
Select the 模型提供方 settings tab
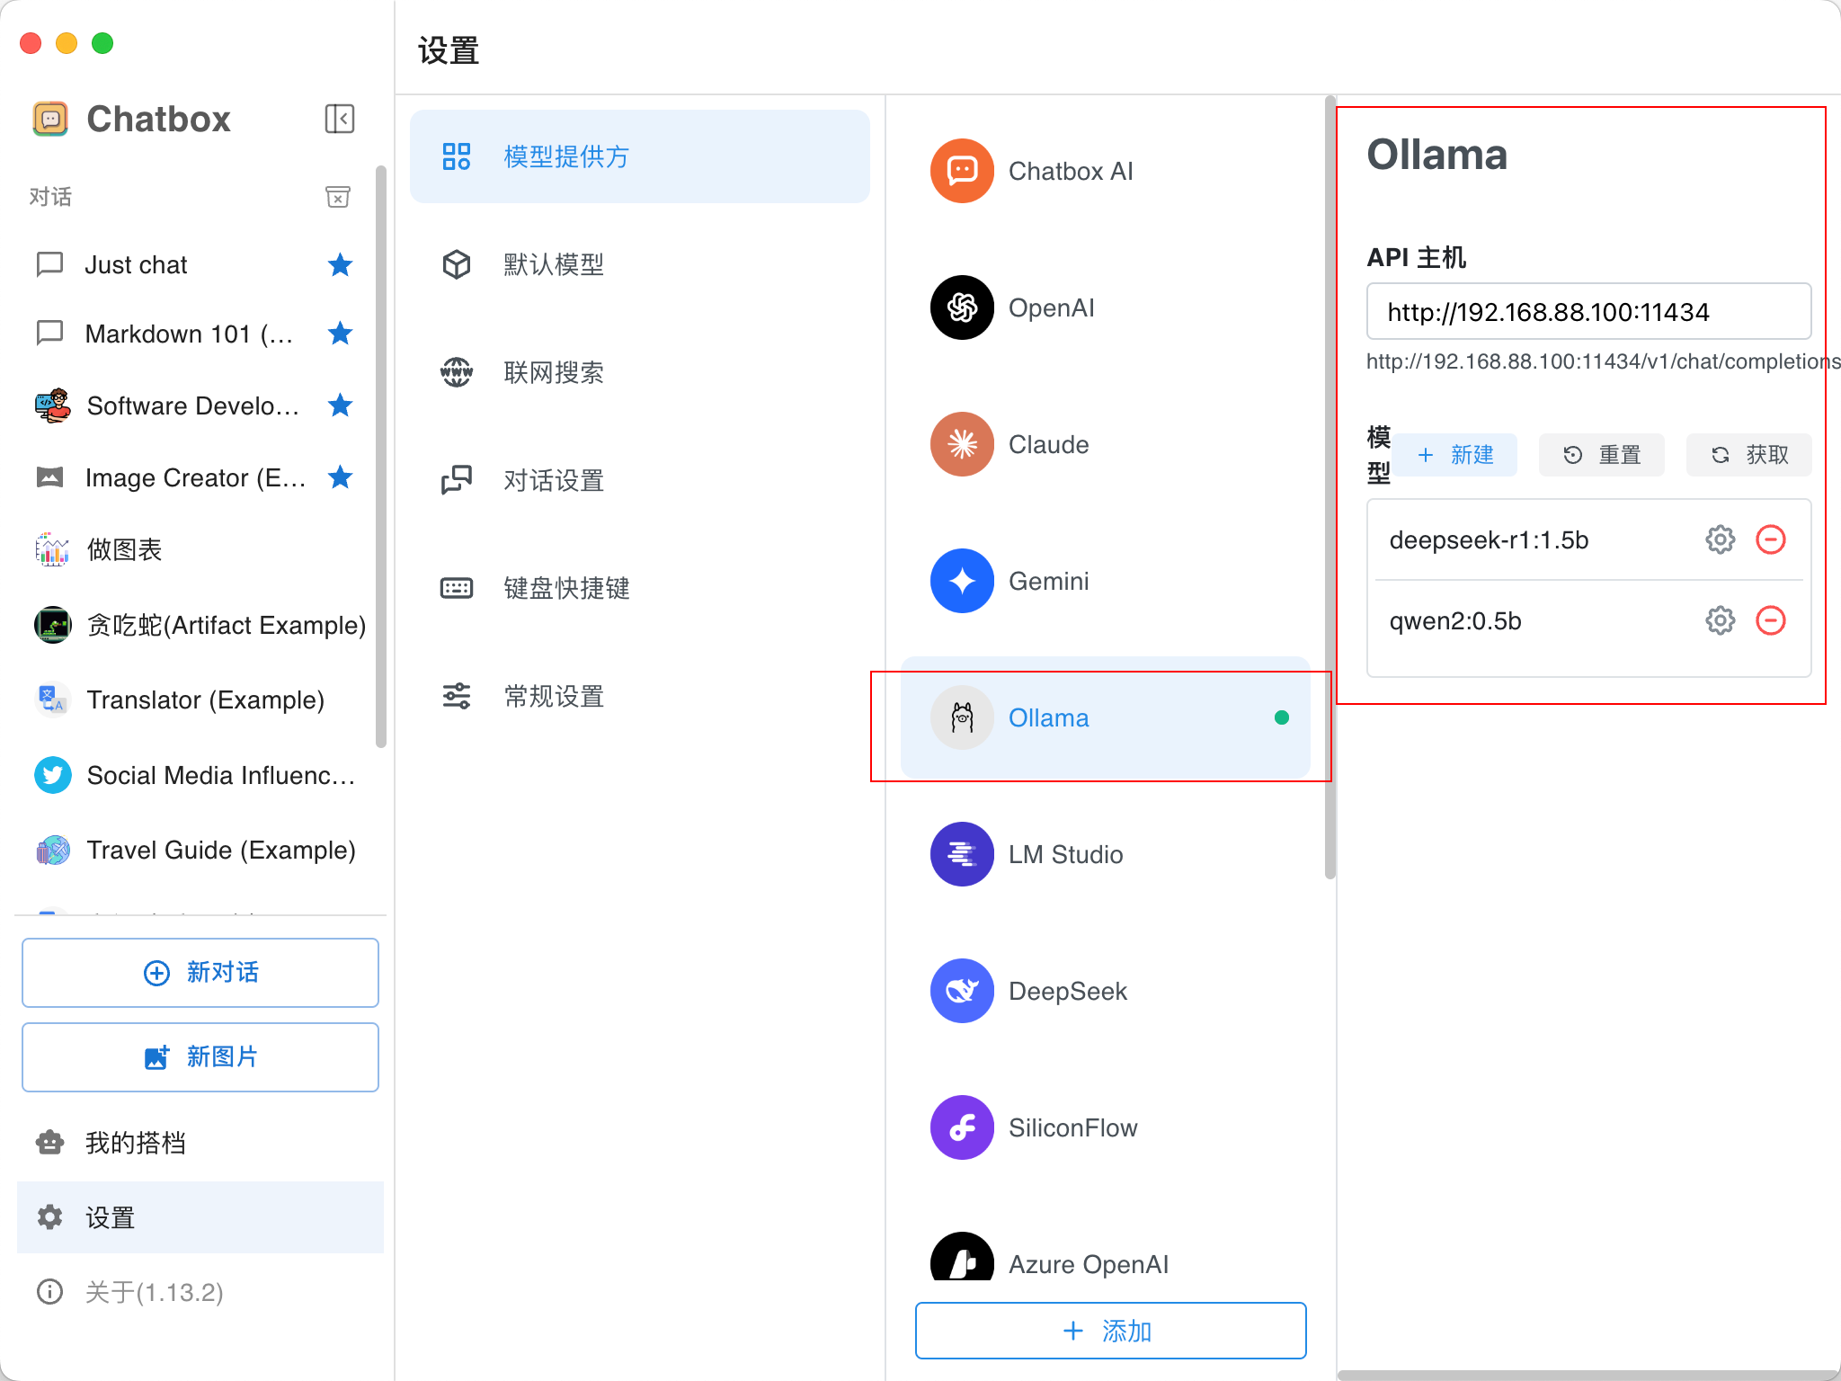(x=640, y=156)
